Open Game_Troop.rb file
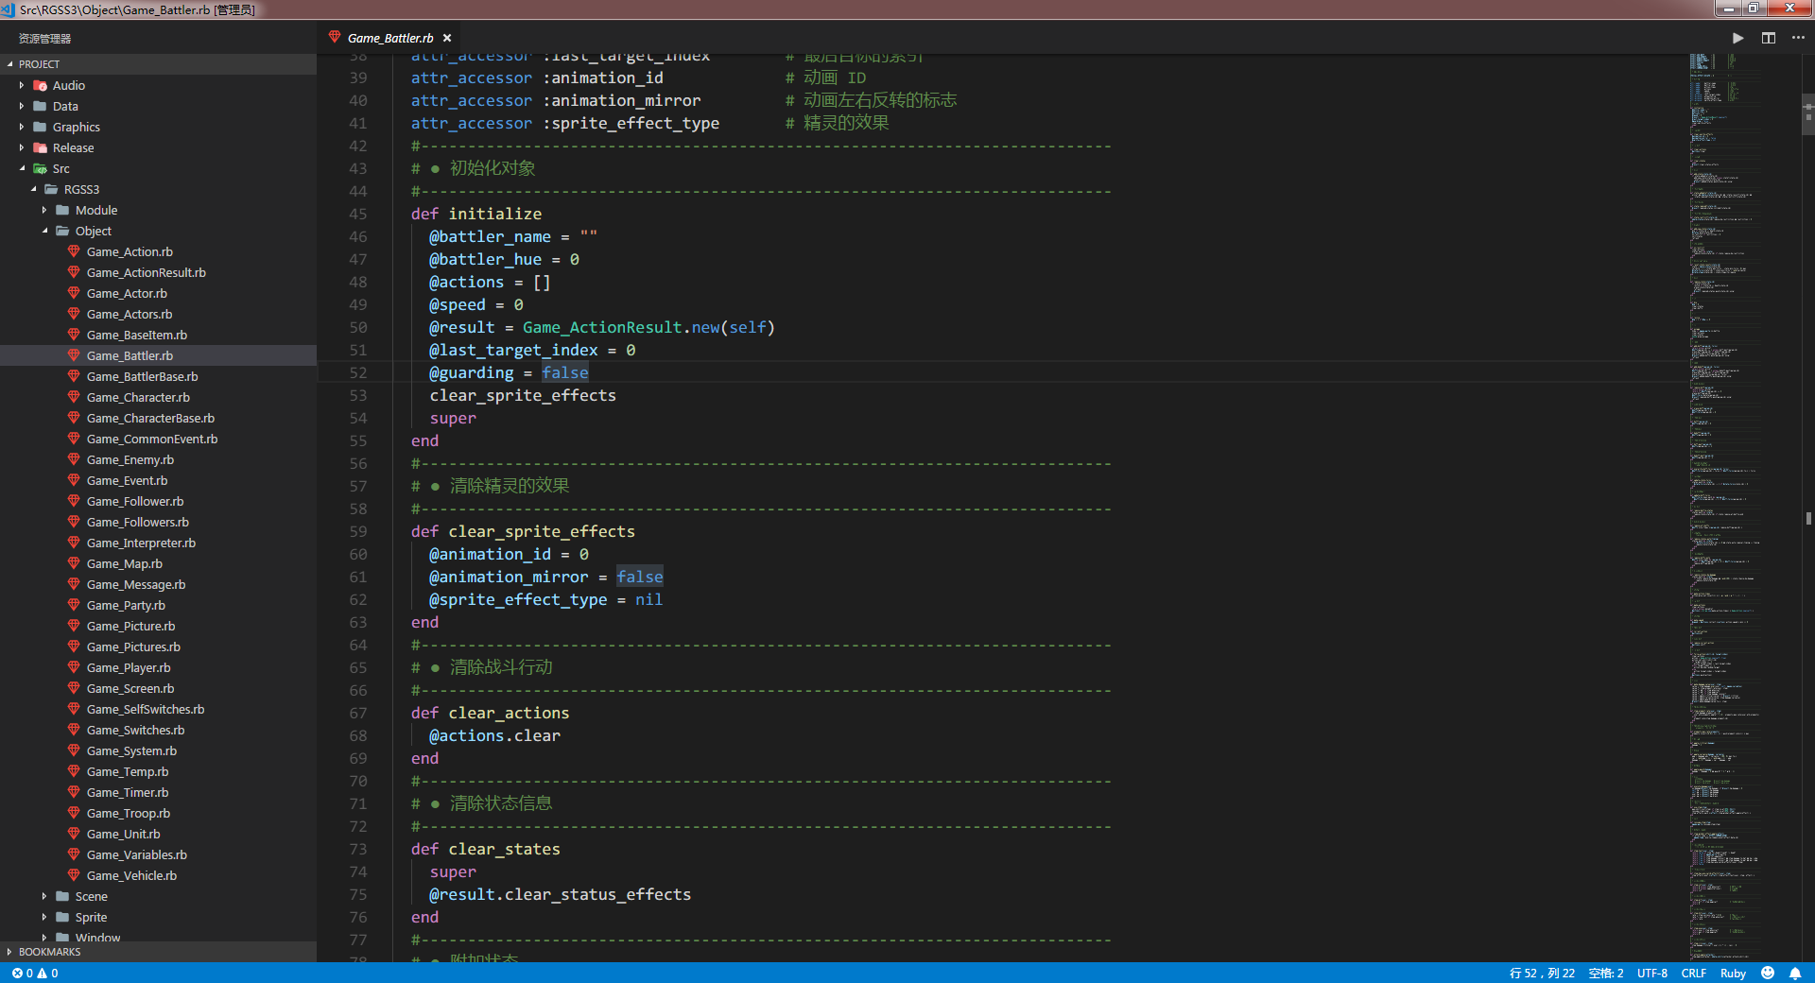1815x983 pixels. tap(128, 813)
